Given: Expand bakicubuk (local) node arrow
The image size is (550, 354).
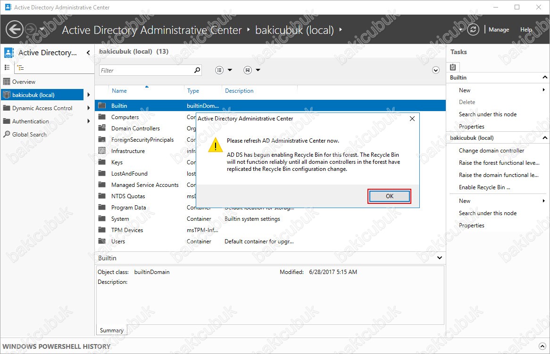Looking at the screenshot, I should 88,95.
